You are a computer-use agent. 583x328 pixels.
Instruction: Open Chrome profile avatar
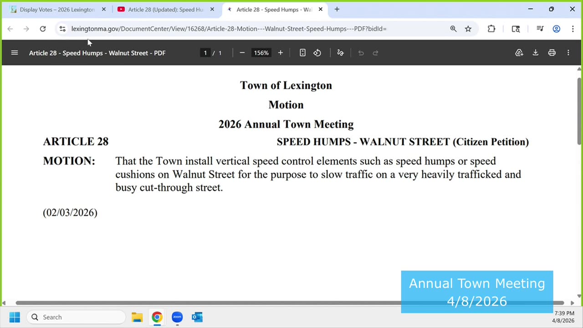pyautogui.click(x=557, y=29)
